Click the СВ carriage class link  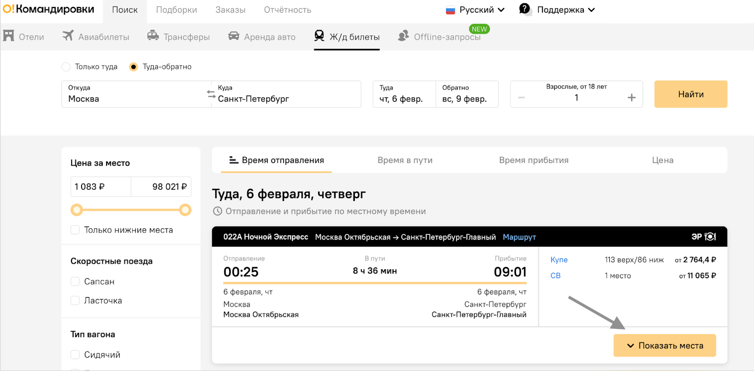(556, 276)
